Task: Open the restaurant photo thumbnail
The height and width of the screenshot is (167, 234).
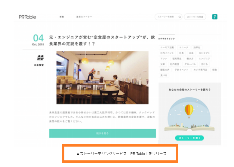Action: [102, 77]
